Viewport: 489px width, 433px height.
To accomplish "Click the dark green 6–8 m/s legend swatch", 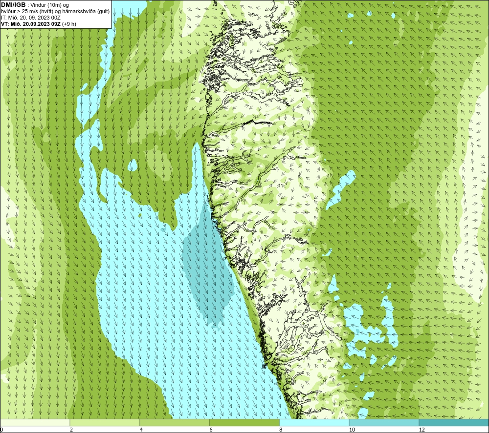I will (244, 422).
